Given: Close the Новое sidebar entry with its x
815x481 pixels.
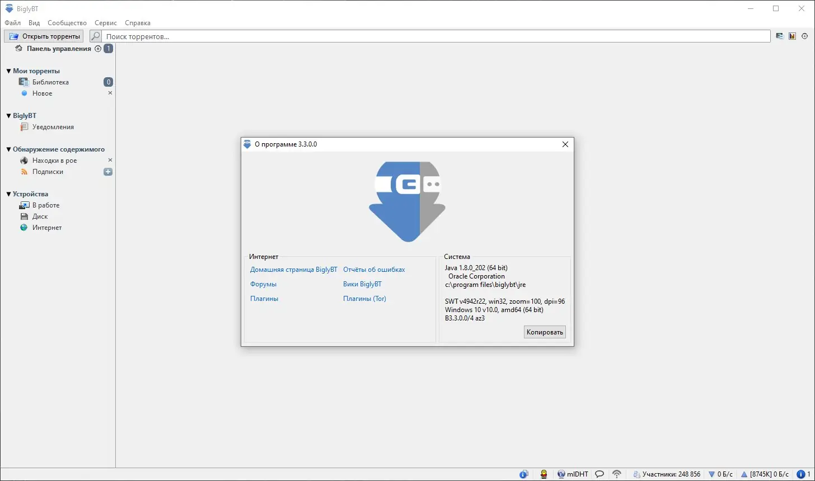Looking at the screenshot, I should (x=110, y=93).
